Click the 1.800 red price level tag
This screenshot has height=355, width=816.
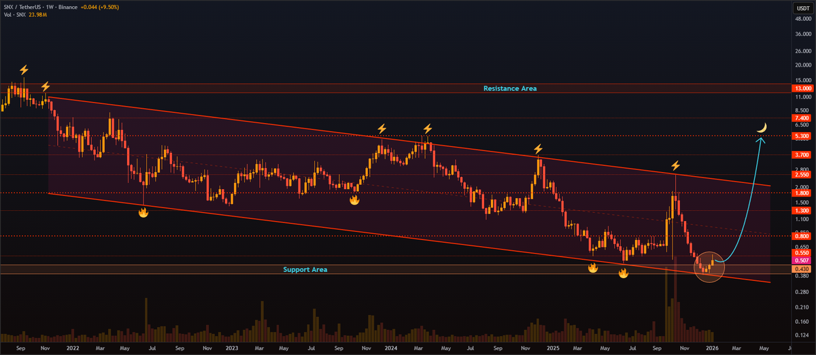(x=802, y=193)
